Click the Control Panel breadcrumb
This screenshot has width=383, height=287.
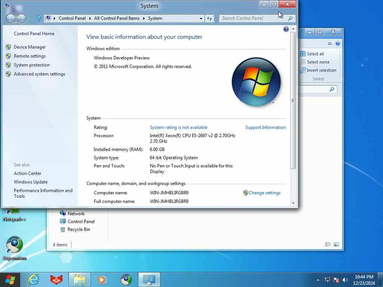point(72,18)
